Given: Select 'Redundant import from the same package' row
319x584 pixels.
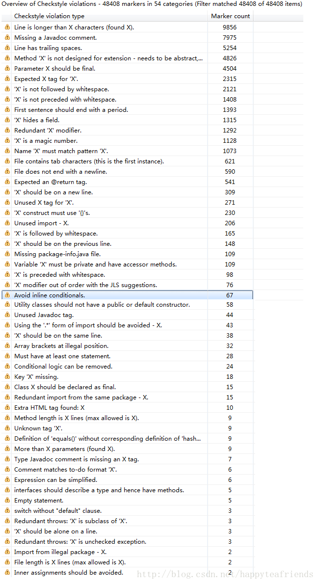Looking at the screenshot, I should 128,398.
